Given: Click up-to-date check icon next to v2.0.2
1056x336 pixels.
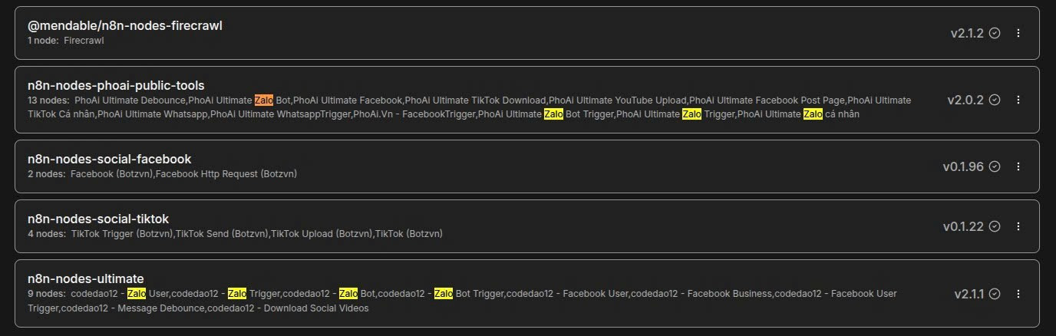Looking at the screenshot, I should click(x=995, y=100).
